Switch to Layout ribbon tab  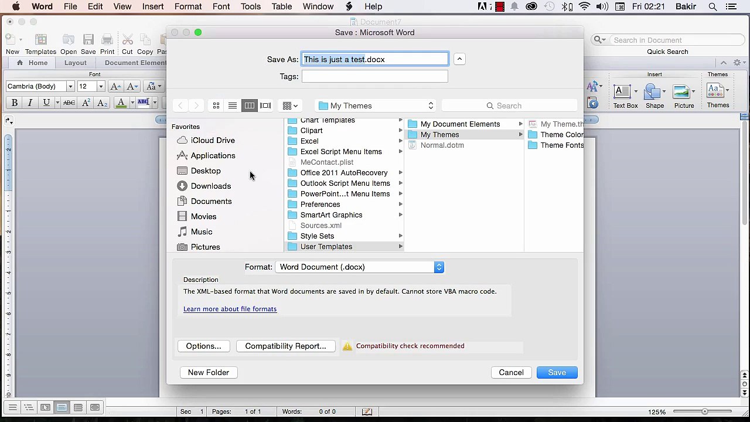[75, 63]
